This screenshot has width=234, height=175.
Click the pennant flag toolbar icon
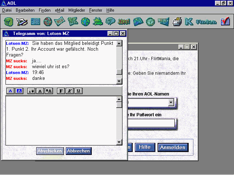point(163,22)
